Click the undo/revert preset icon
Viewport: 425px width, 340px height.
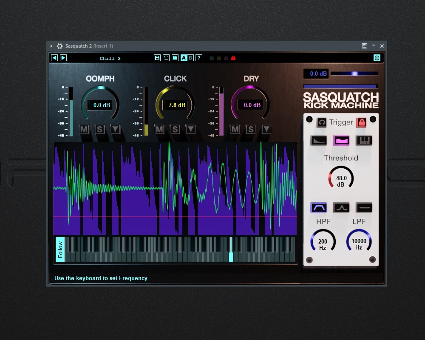pyautogui.click(x=166, y=58)
